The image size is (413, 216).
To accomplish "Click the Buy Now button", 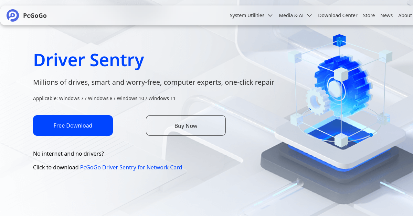I will point(186,126).
